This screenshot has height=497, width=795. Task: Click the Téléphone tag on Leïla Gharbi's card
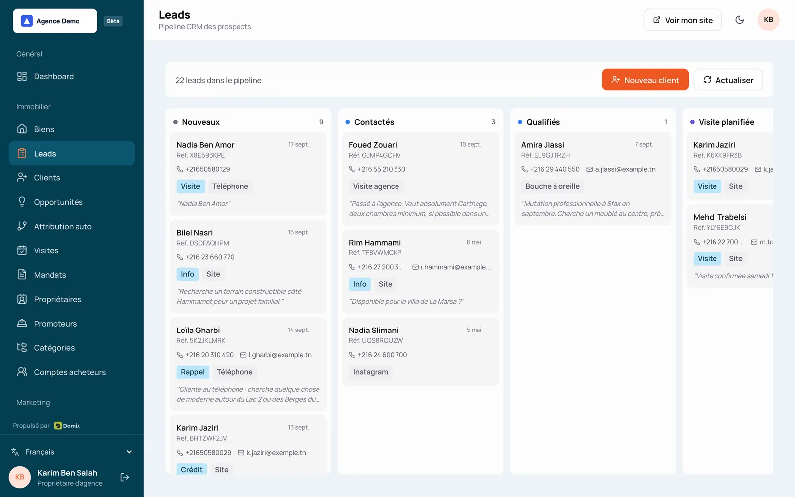tap(235, 372)
